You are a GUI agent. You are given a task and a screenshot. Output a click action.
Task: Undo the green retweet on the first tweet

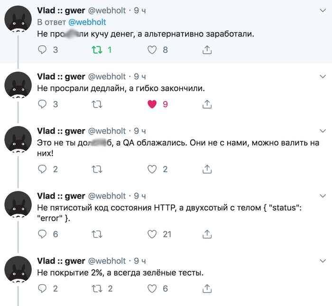tap(97, 49)
